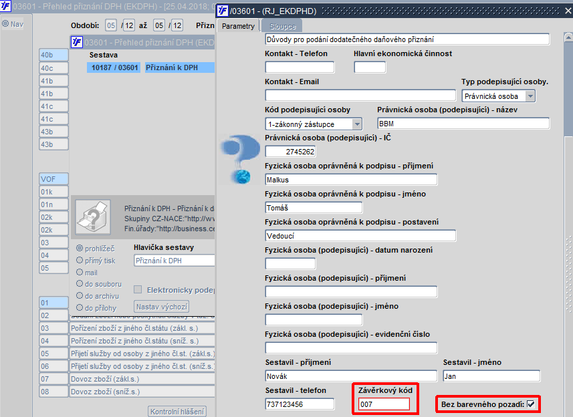Click the Důvody pro podání field
The image size is (573, 417).
click(x=407, y=39)
